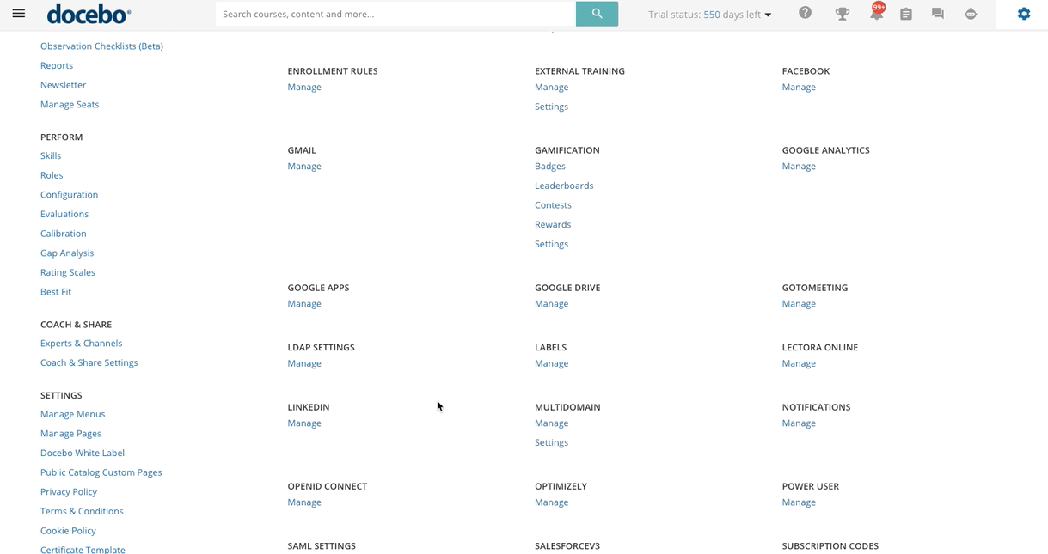1048x554 pixels.
Task: Open the chat messages icon
Action: point(937,14)
